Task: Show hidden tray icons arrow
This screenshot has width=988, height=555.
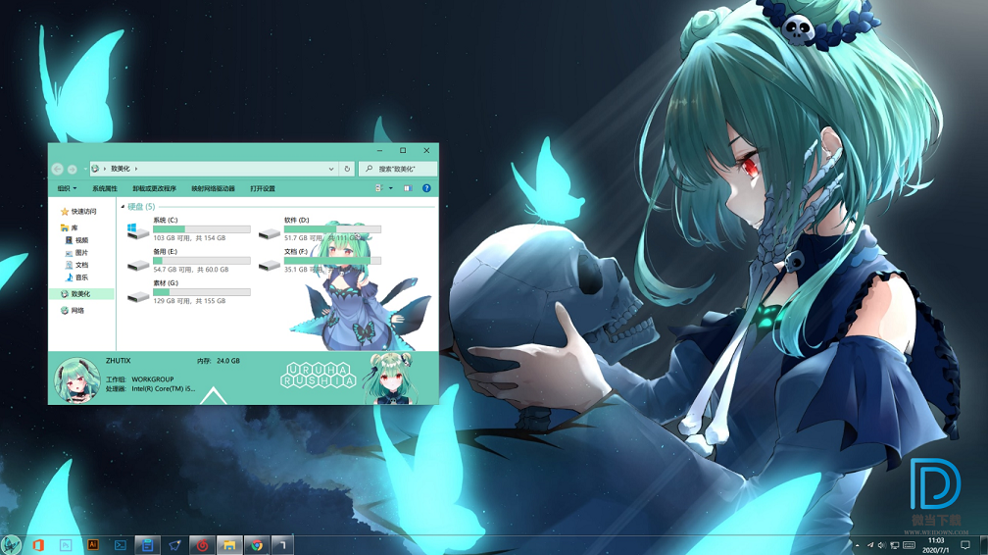Action: click(x=857, y=545)
